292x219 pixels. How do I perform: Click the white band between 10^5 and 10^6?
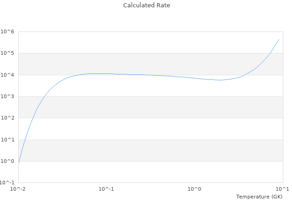151,42
